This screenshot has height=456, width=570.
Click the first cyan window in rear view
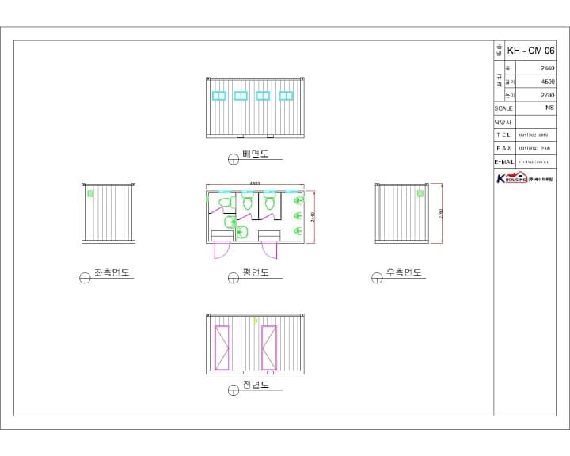[218, 96]
